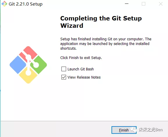Click the 'Launch Git Bash' label text
Image resolution: width=168 pixels, height=137 pixels.
click(81, 69)
